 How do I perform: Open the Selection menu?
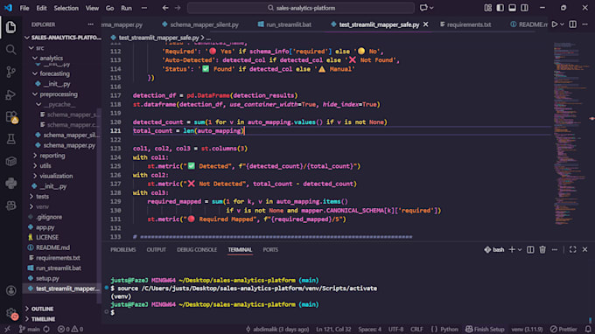[x=66, y=8]
